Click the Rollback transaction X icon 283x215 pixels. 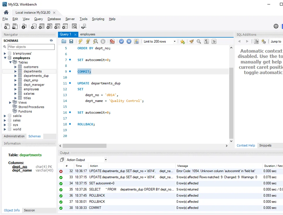pyautogui.click(x=129, y=41)
